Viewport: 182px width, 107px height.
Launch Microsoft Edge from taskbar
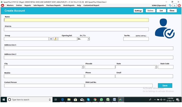[62, 99]
